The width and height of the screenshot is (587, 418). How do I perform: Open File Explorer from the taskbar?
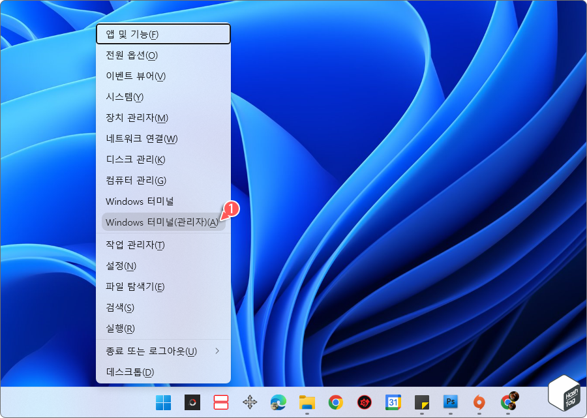coord(306,403)
